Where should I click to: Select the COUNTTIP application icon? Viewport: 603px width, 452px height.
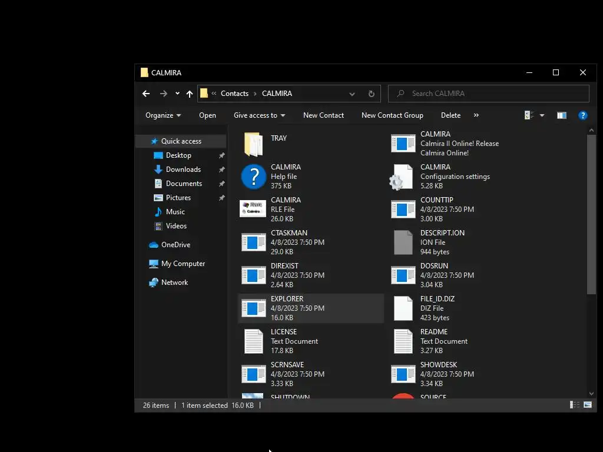coord(403,210)
